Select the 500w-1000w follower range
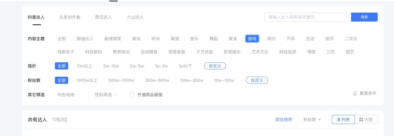Viewport: 394px width, 136px height. pyautogui.click(x=121, y=80)
